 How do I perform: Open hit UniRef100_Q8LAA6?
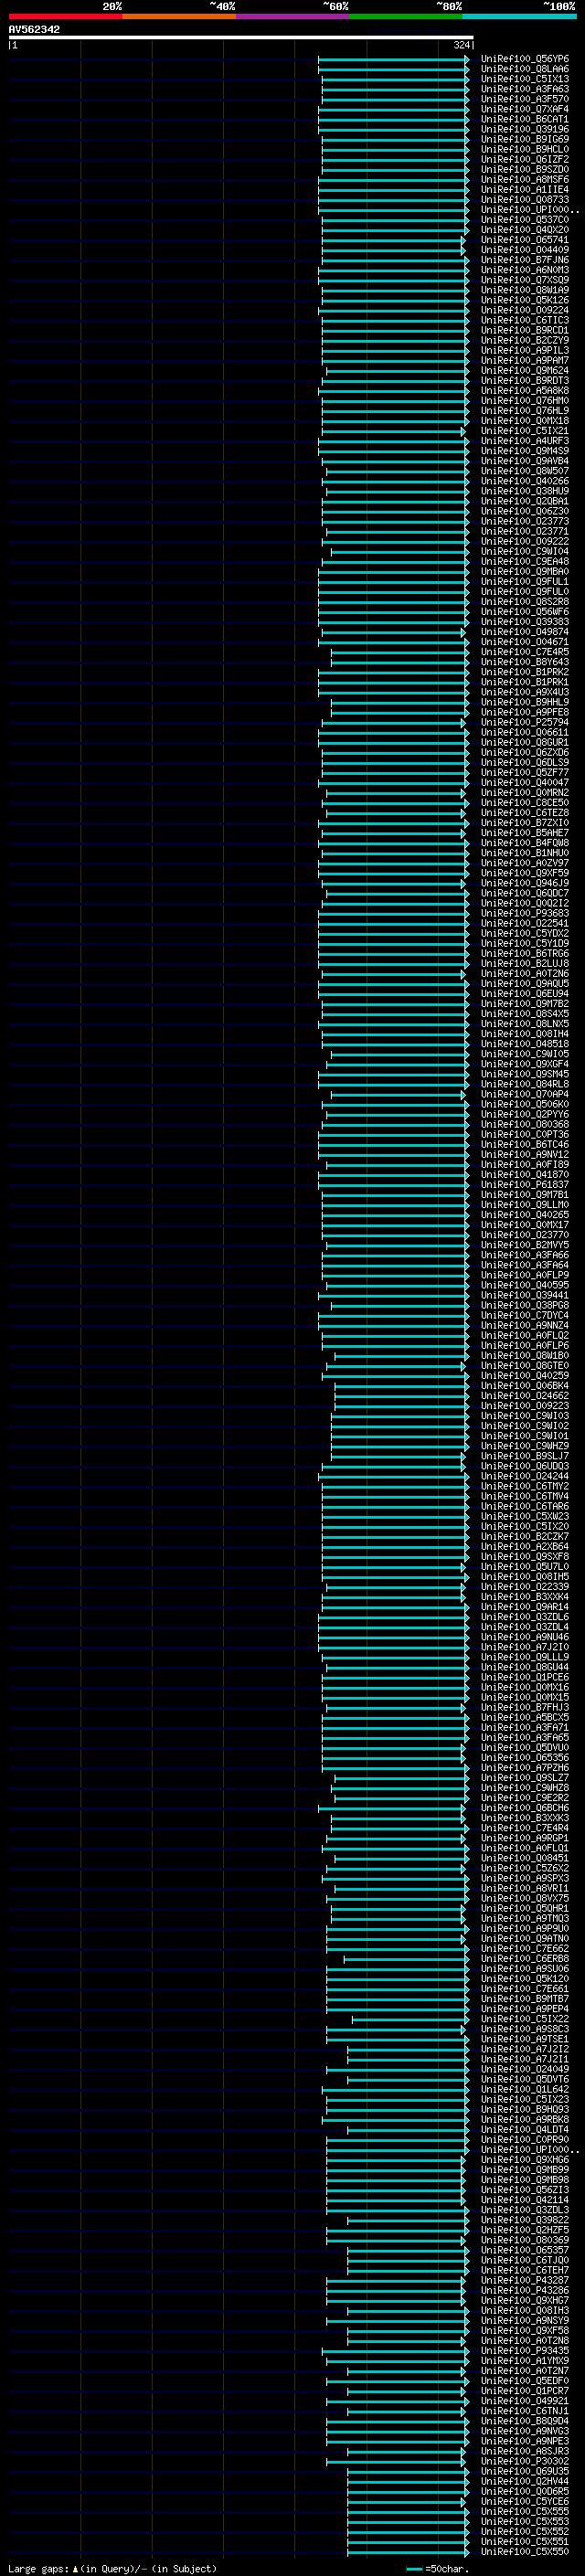[x=525, y=69]
